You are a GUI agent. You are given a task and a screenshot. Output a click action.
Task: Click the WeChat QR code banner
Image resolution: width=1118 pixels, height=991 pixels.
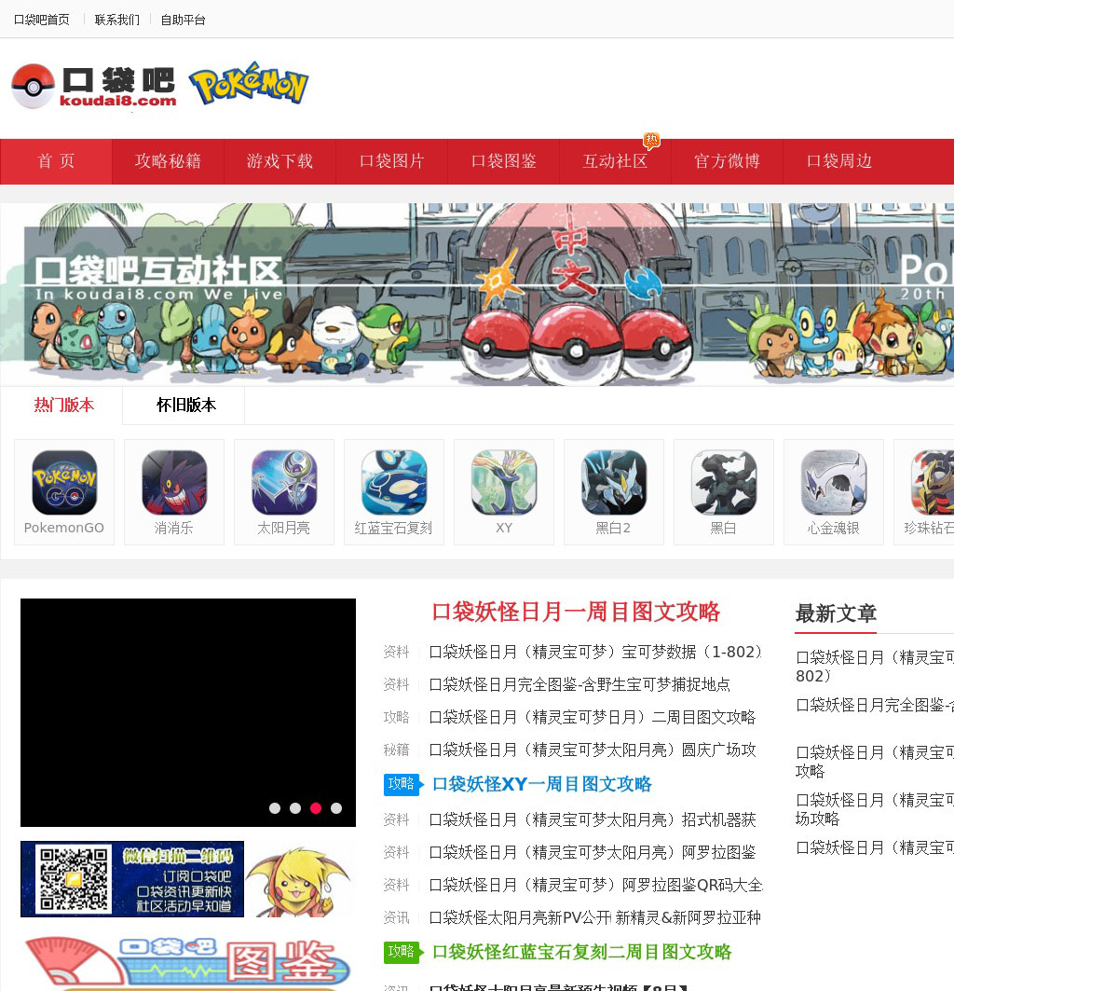coord(132,879)
